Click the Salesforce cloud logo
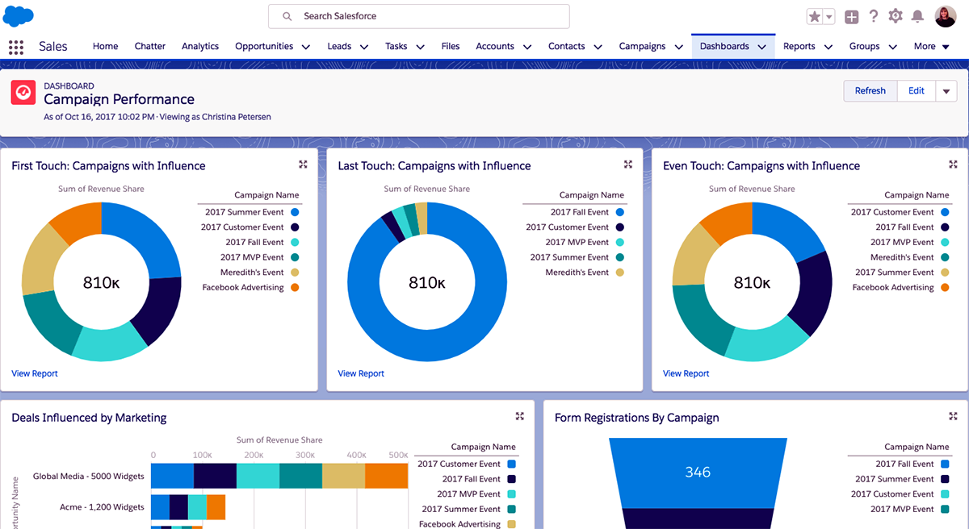 tap(19, 15)
